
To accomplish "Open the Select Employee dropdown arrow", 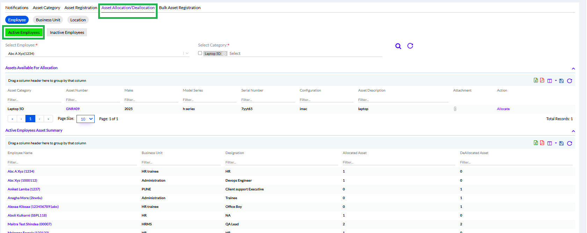I will click(x=187, y=53).
